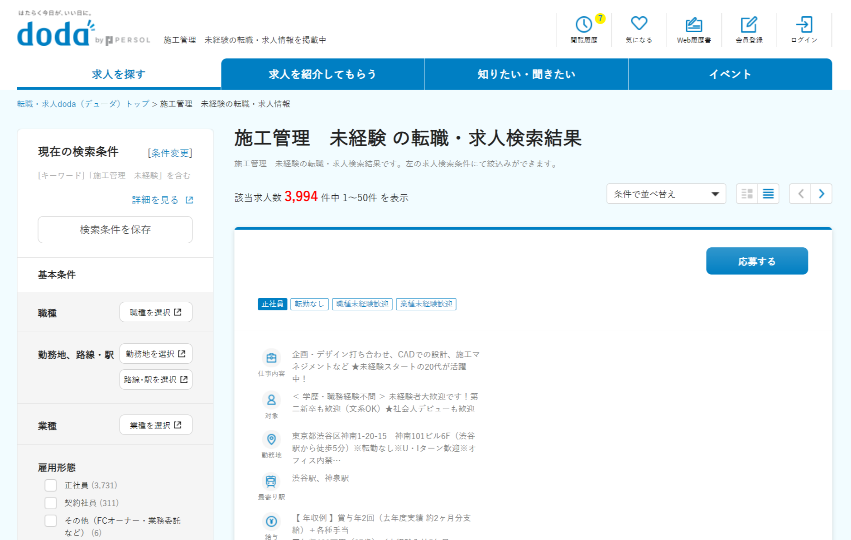Select the 求人を探す tab
This screenshot has width=851, height=540.
[119, 74]
